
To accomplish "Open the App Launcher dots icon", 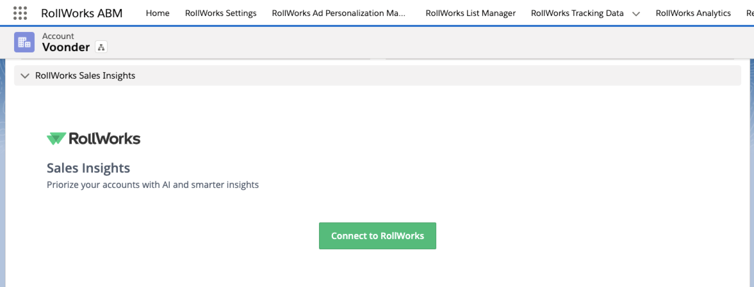I will (x=20, y=13).
